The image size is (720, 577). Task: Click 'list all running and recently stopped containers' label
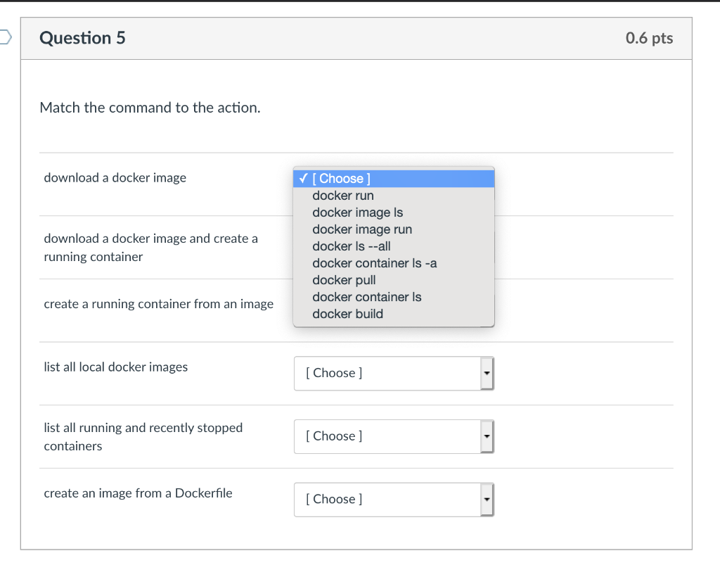tap(143, 437)
